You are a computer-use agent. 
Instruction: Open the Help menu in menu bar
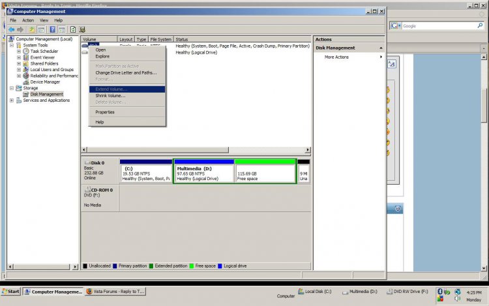pyautogui.click(x=58, y=20)
